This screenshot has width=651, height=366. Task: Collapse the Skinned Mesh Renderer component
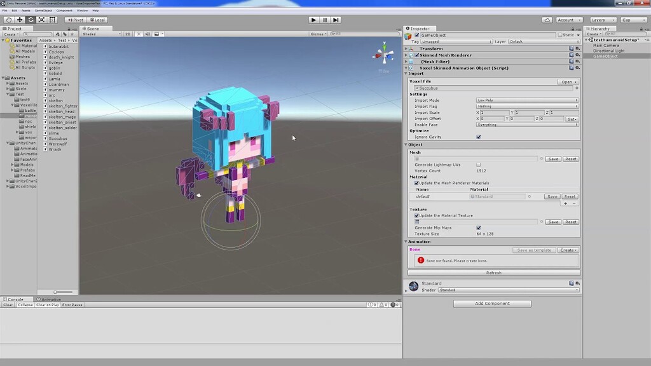pyautogui.click(x=405, y=55)
